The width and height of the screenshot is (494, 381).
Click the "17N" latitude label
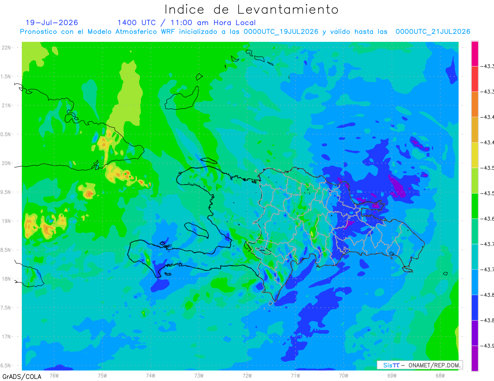(x=7, y=337)
